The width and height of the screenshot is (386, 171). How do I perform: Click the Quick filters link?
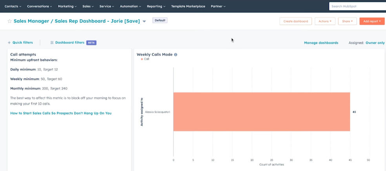(23, 43)
